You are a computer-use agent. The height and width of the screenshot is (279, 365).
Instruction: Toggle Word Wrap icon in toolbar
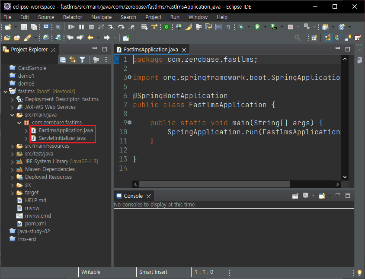point(208,27)
